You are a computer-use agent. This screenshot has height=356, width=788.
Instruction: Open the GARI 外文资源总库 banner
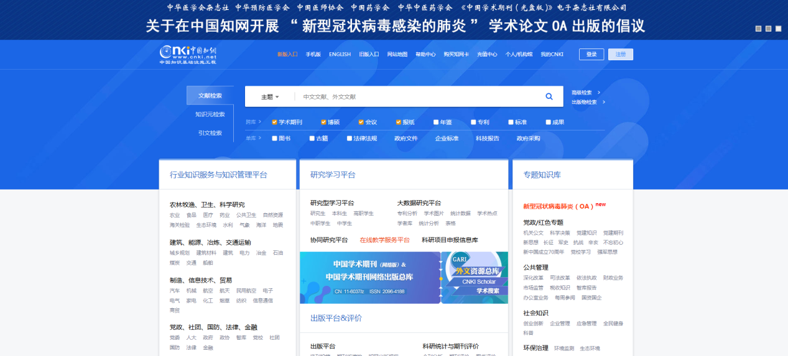[x=474, y=278]
